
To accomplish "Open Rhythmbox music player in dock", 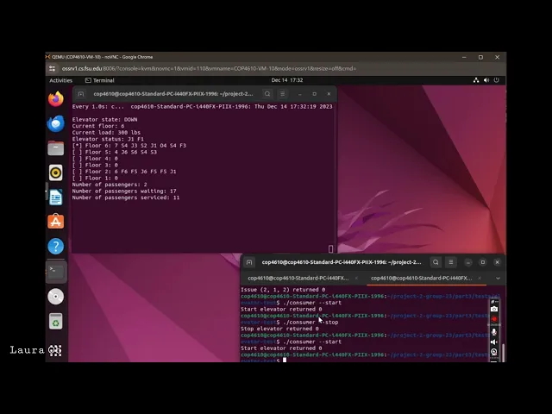I will click(x=55, y=172).
